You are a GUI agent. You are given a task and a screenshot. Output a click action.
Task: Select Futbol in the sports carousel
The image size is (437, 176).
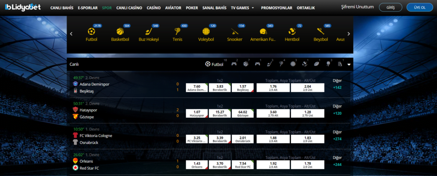coord(91,34)
